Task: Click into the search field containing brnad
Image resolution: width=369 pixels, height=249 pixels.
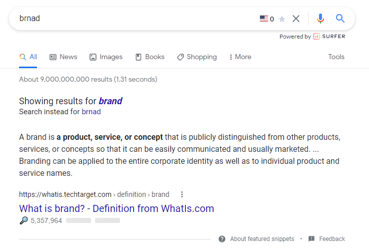Action: (136, 19)
